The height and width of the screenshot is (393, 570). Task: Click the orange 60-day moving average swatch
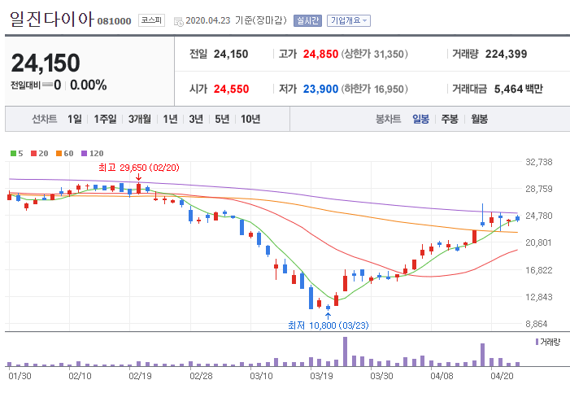click(x=59, y=154)
